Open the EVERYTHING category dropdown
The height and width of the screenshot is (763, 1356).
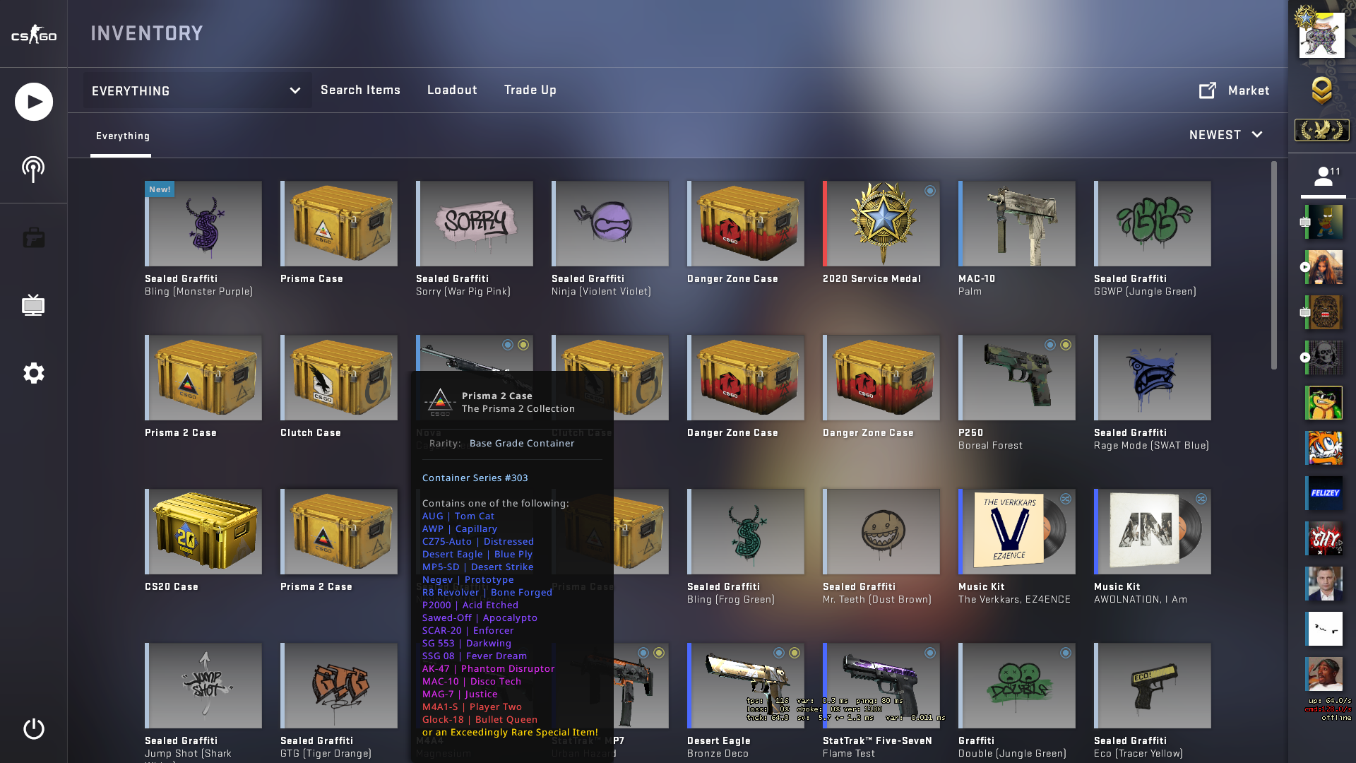[197, 90]
